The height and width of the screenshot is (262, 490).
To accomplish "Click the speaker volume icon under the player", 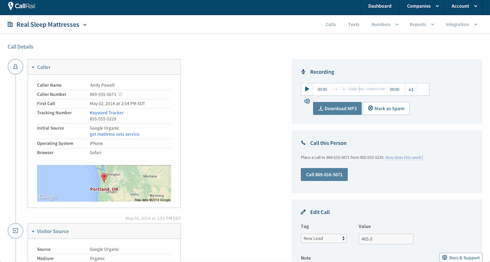I will (307, 101).
